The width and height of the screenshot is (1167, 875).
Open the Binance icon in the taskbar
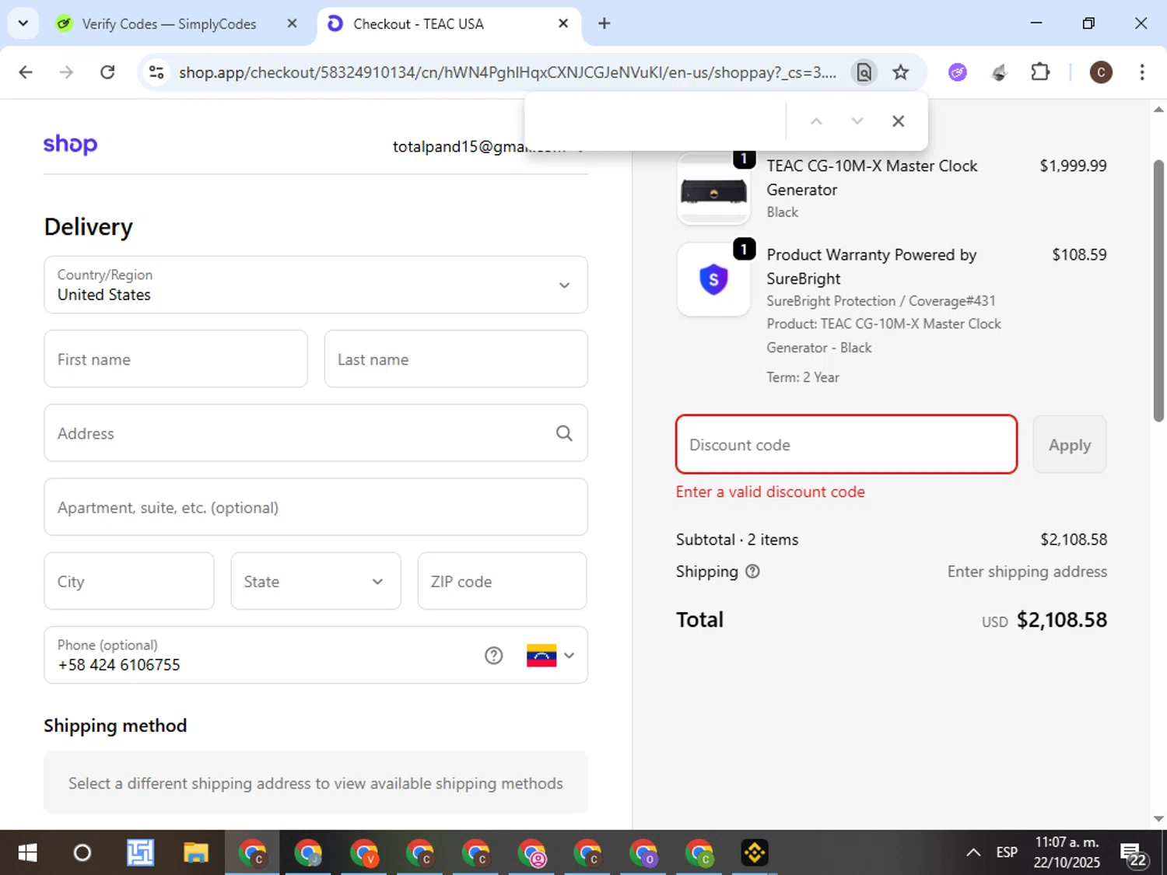pos(755,853)
